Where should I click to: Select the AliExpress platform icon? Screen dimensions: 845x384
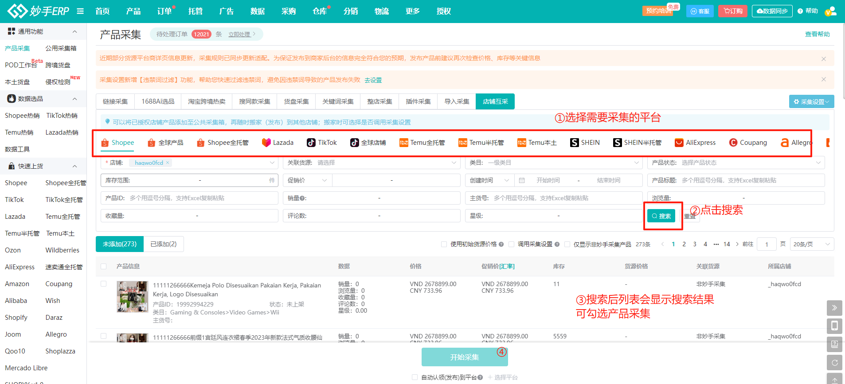(679, 143)
